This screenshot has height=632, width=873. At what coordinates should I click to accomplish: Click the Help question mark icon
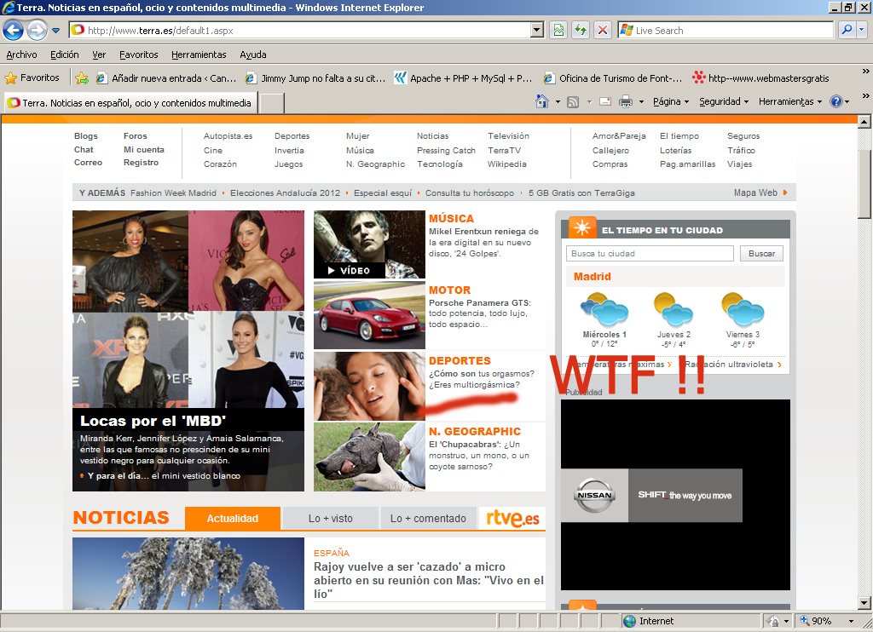coord(835,101)
